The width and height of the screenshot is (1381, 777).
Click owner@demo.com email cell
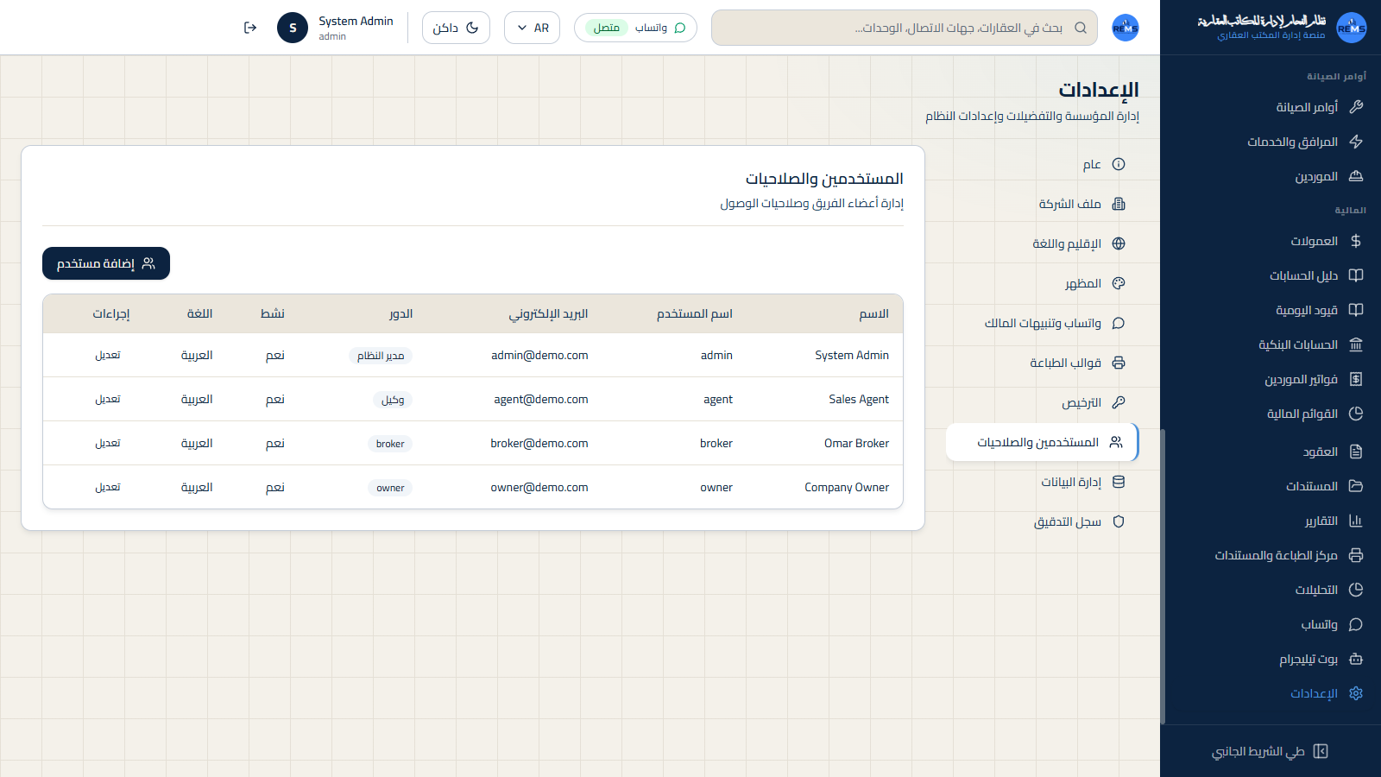pyautogui.click(x=539, y=487)
